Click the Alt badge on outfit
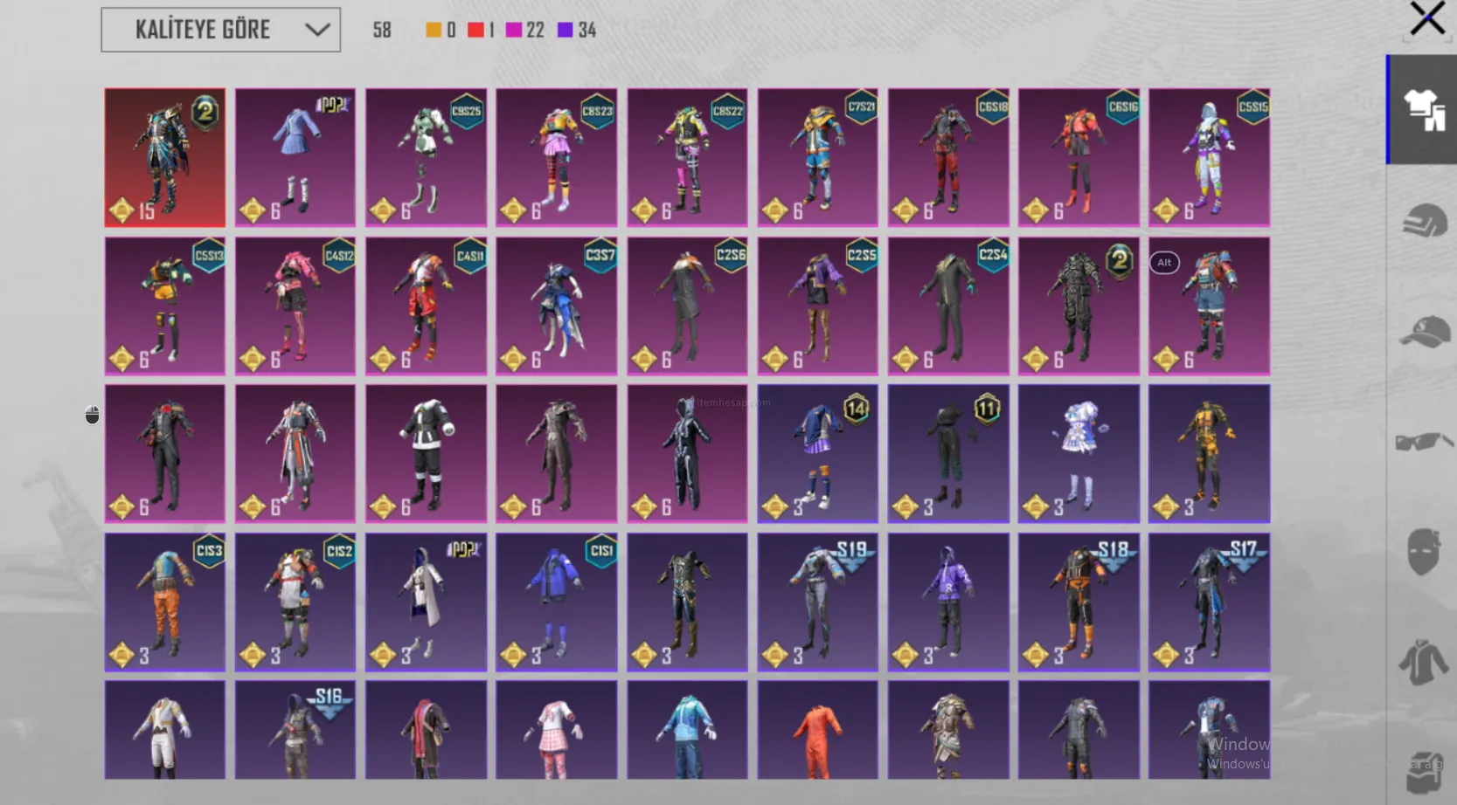This screenshot has width=1457, height=805. coord(1164,263)
